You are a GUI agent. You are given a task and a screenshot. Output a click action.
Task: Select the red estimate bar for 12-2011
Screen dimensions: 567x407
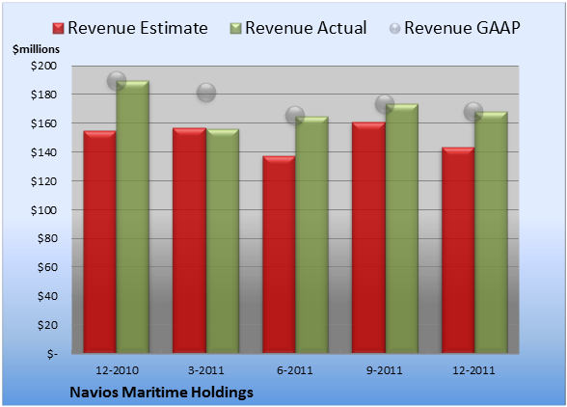pyautogui.click(x=458, y=251)
